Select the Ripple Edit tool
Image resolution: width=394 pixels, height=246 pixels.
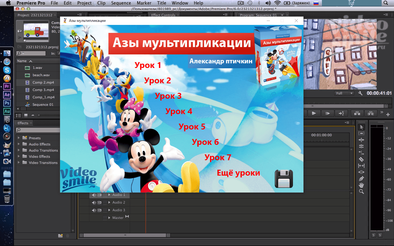tap(361, 140)
